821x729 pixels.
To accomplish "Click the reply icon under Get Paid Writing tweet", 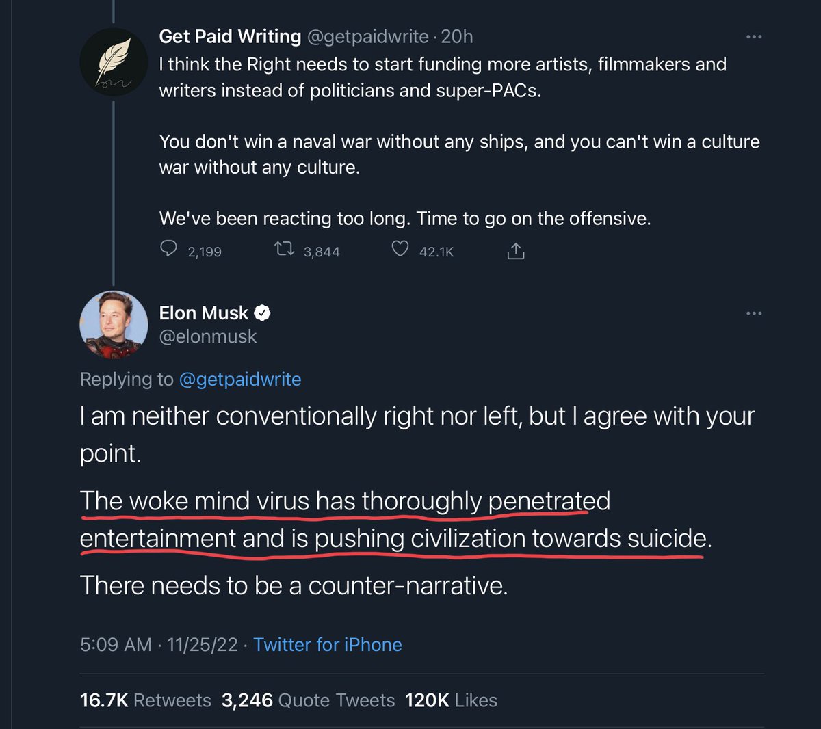I will click(168, 249).
